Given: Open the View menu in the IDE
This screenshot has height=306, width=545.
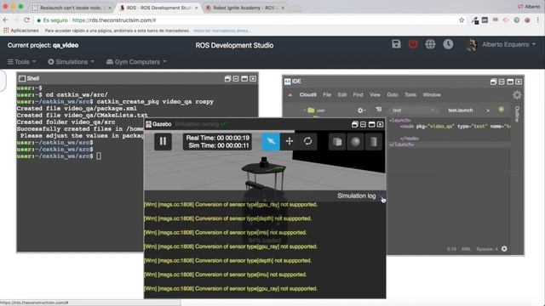Looking at the screenshot, I should coord(375,94).
